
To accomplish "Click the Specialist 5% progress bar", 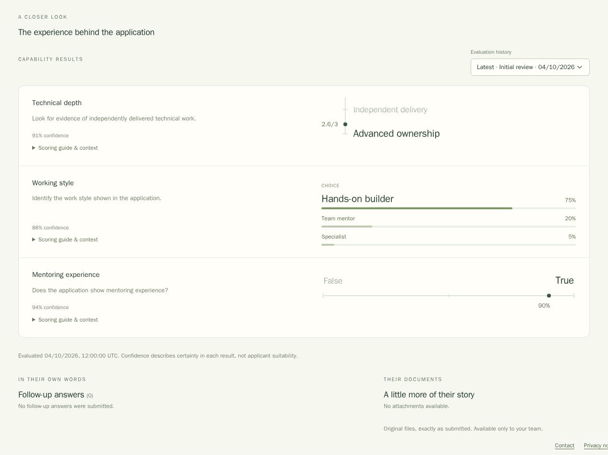I will [449, 245].
